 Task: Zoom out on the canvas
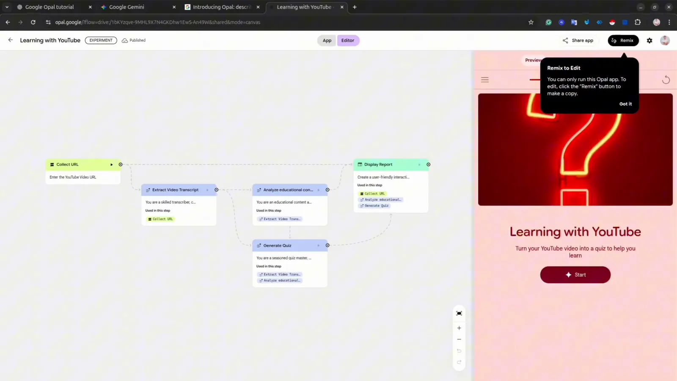pyautogui.click(x=459, y=340)
